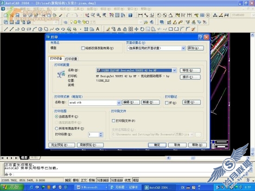Click the 添加 page setup button
The image size is (255, 191).
[x=196, y=48]
